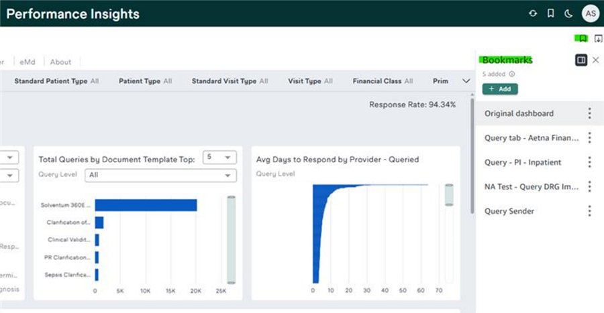Open options for Query tab - Aetna bookmark

click(589, 137)
